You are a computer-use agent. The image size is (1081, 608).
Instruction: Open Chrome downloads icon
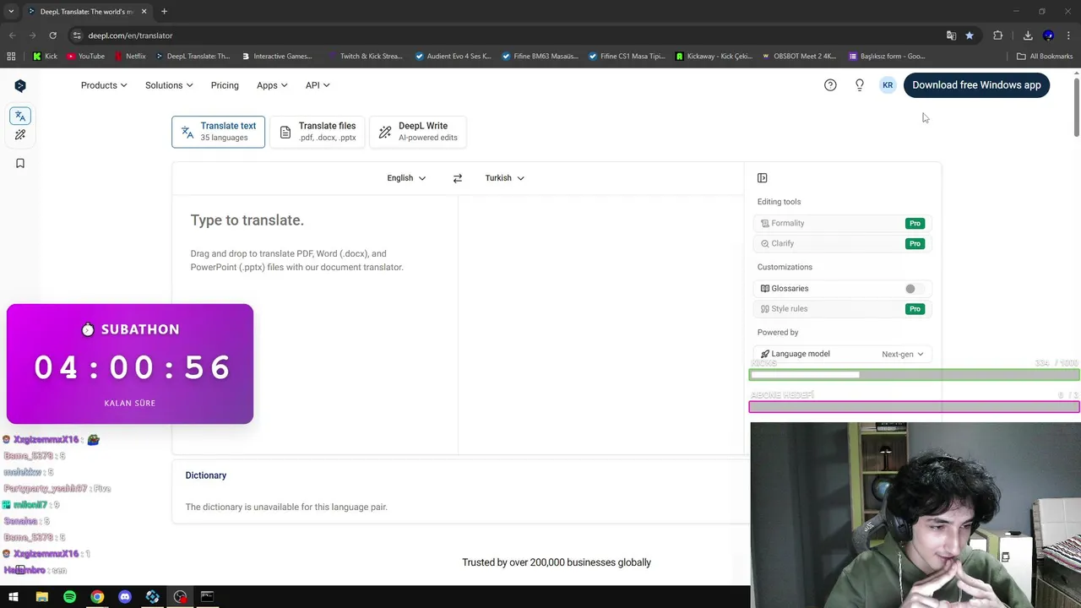(x=1028, y=35)
